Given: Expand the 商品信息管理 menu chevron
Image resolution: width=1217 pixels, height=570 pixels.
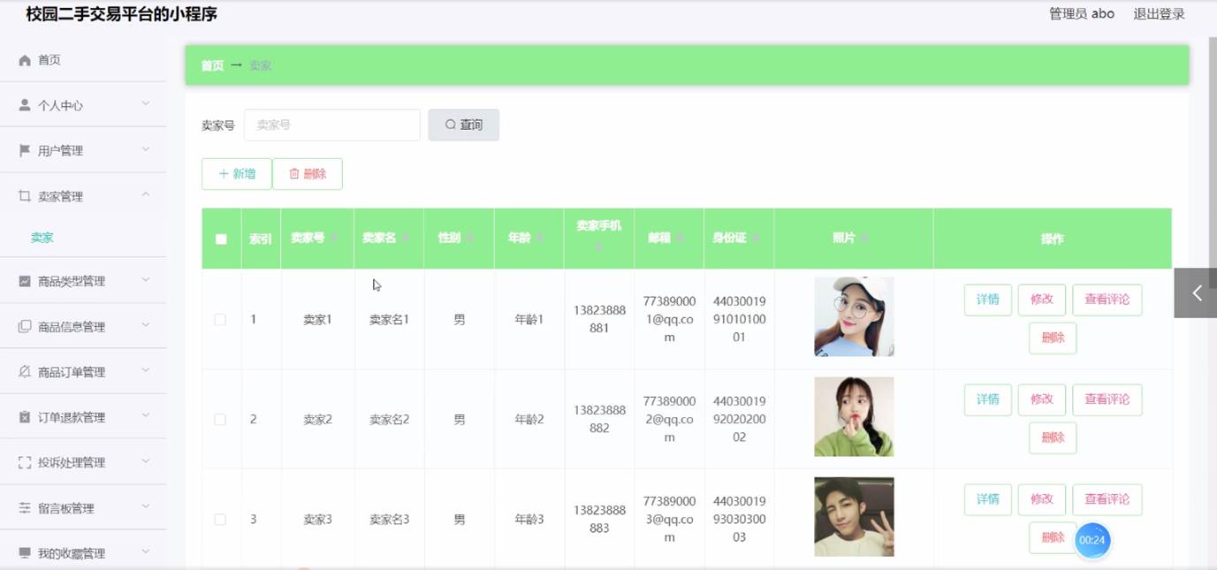Looking at the screenshot, I should click(146, 325).
